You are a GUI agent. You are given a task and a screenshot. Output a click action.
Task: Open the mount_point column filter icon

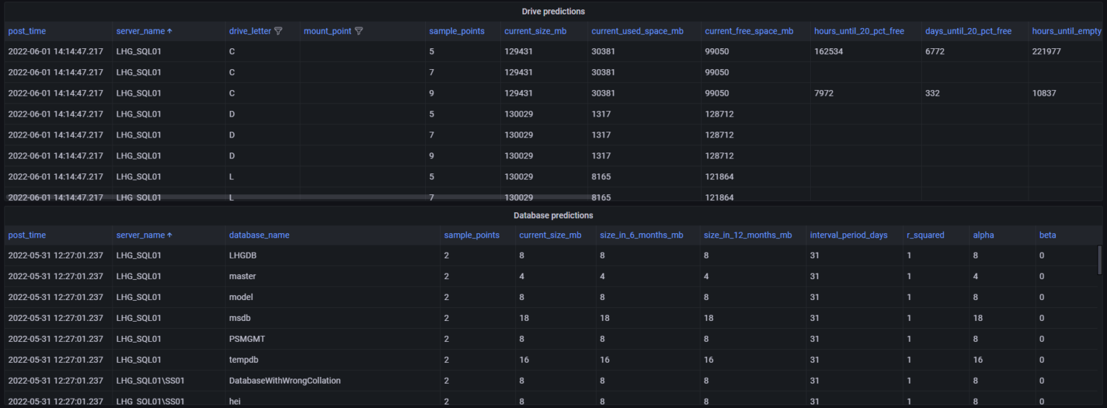point(358,32)
